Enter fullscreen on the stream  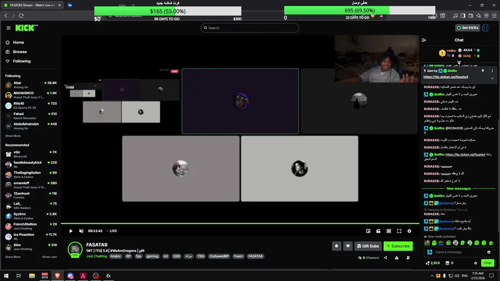coord(399,231)
